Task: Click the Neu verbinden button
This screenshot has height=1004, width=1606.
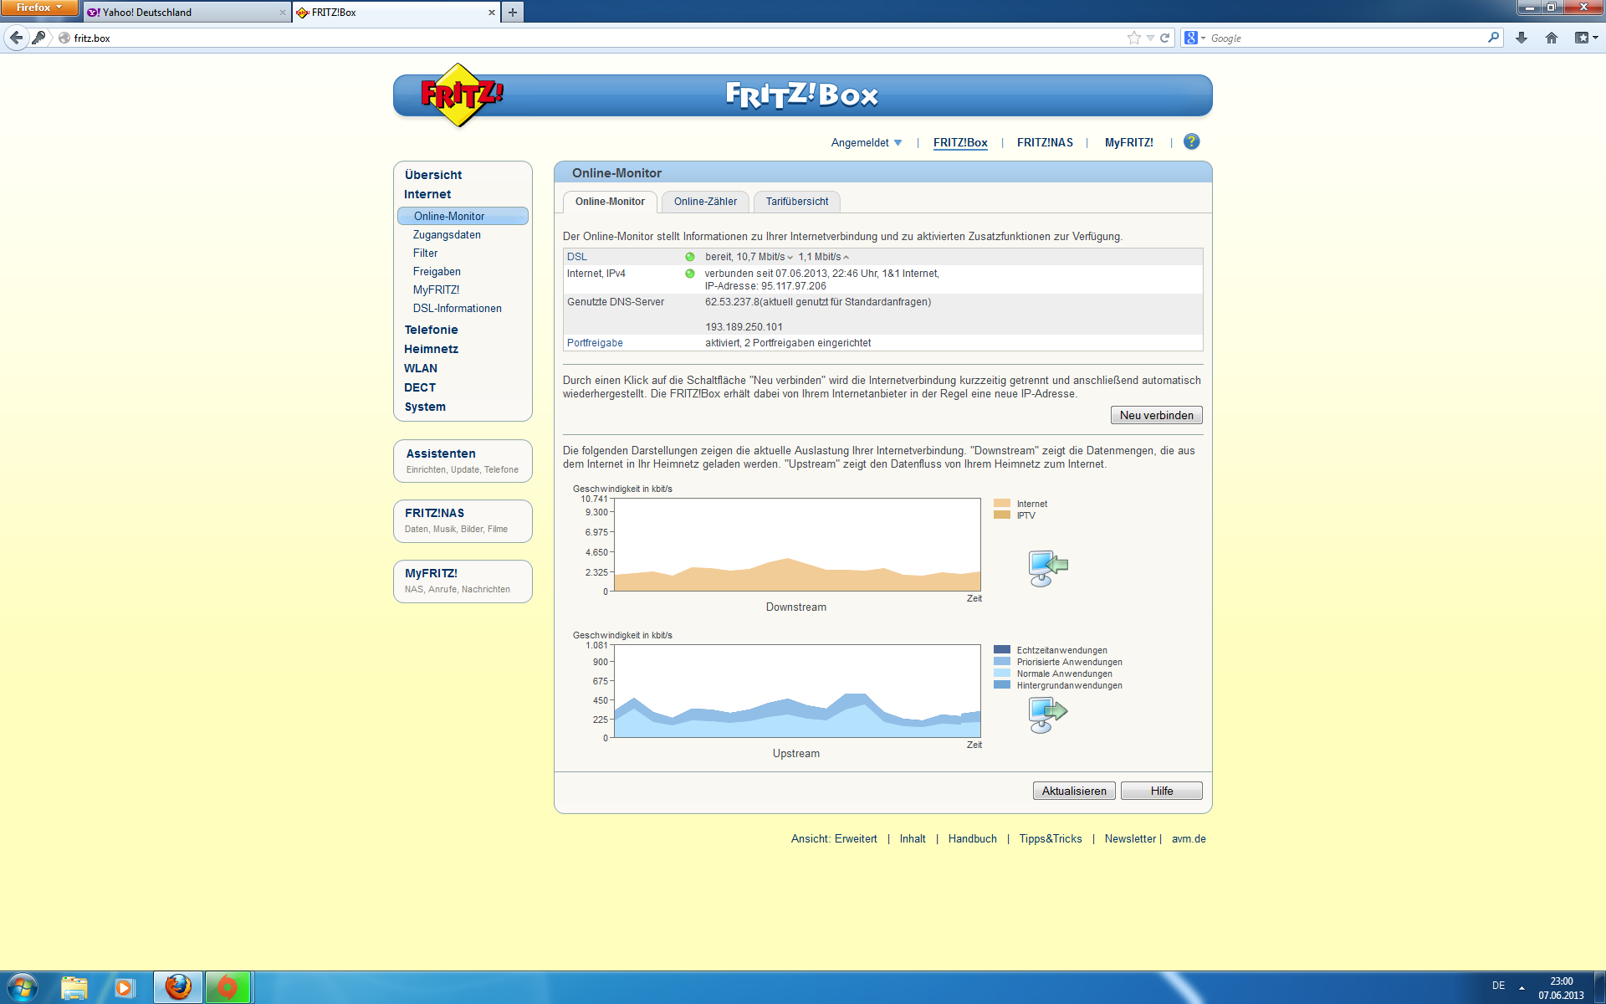Action: (1156, 415)
